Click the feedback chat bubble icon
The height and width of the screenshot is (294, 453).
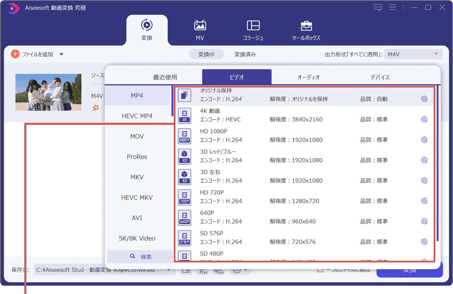click(x=378, y=7)
